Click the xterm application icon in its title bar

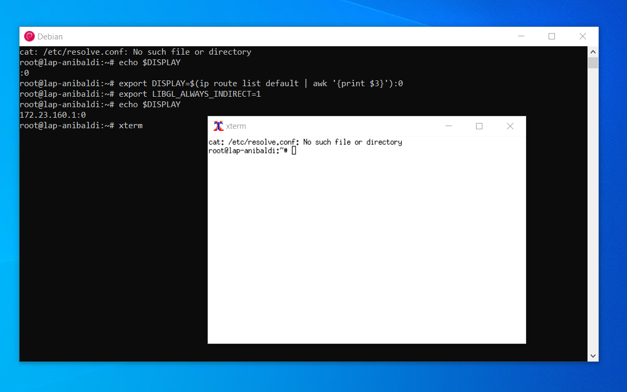(x=219, y=126)
